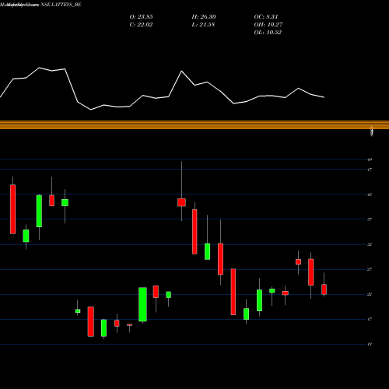The image size is (389, 389).
Task: Click the first red candle at chart's left end
Action: pyautogui.click(x=12, y=209)
